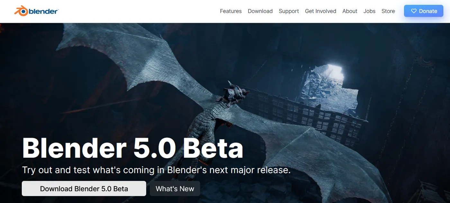Click the heart icon in Donate button
The height and width of the screenshot is (203, 450).
(x=413, y=11)
